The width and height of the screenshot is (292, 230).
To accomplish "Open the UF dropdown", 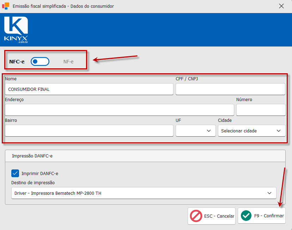I will (195, 131).
